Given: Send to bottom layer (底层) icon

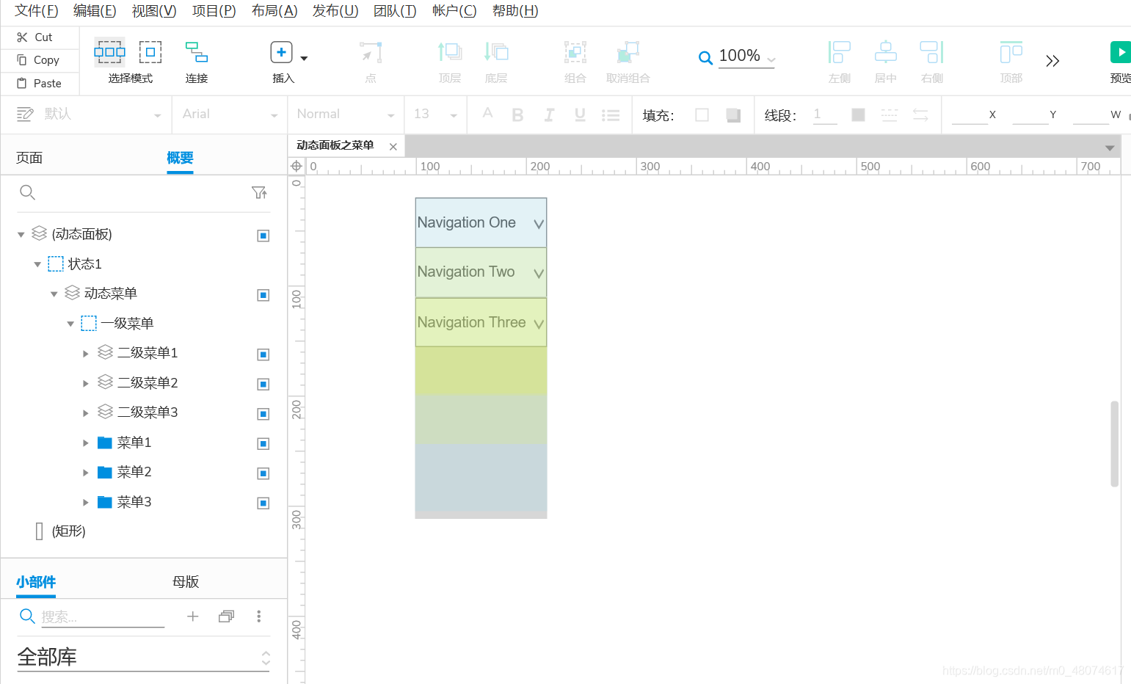Looking at the screenshot, I should click(496, 52).
